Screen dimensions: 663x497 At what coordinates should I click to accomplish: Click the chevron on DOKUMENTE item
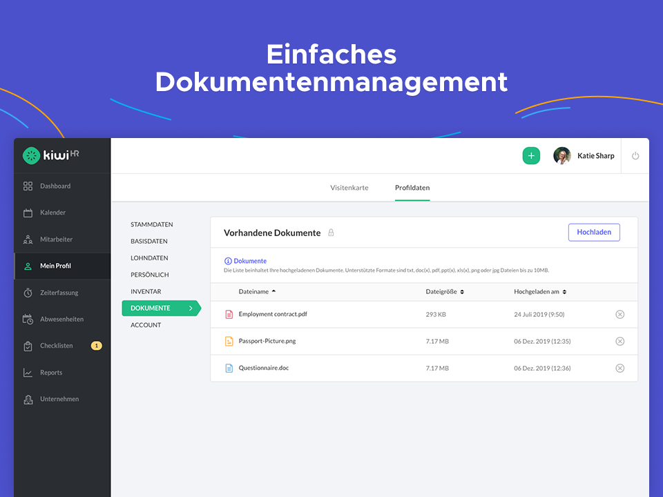pos(191,308)
